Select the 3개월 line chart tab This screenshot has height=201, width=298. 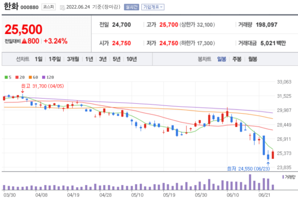73,59
